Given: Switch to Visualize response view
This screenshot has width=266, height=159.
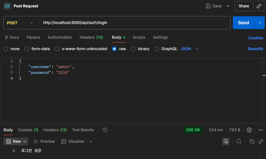Looking at the screenshot, I should [x=73, y=141].
